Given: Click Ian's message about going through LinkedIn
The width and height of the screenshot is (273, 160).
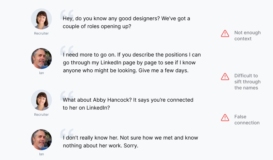Looking at the screenshot, I should coord(132,63).
